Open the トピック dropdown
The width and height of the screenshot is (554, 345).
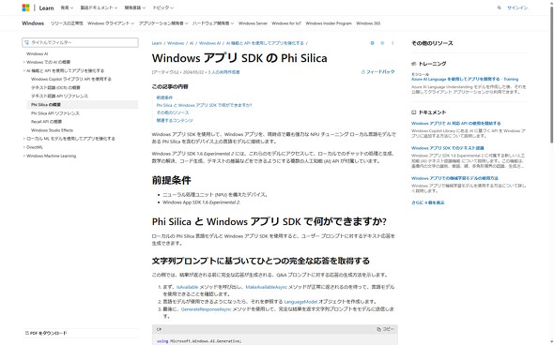162,7
